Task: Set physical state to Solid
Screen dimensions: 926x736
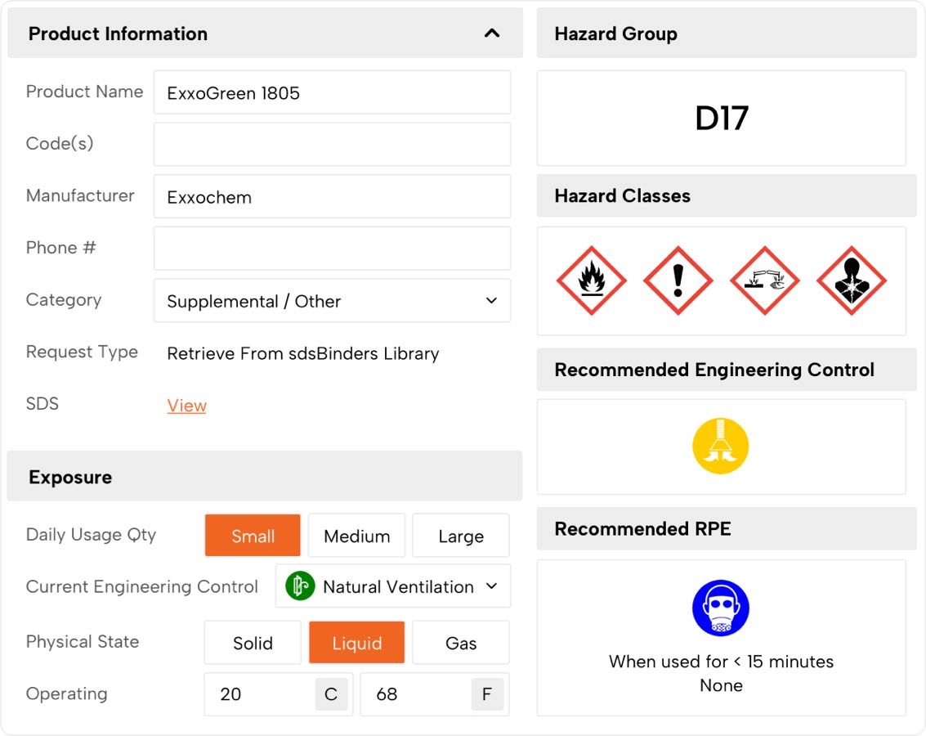Action: point(253,642)
